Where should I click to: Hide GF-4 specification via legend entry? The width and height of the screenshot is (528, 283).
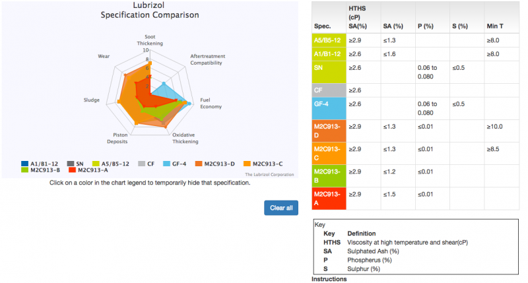174,164
